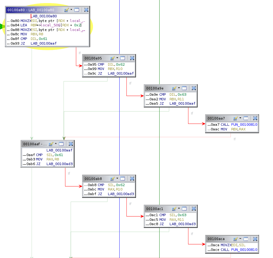Click group vertices icon on block 00100a9e
273x258 pixels.
point(194,88)
